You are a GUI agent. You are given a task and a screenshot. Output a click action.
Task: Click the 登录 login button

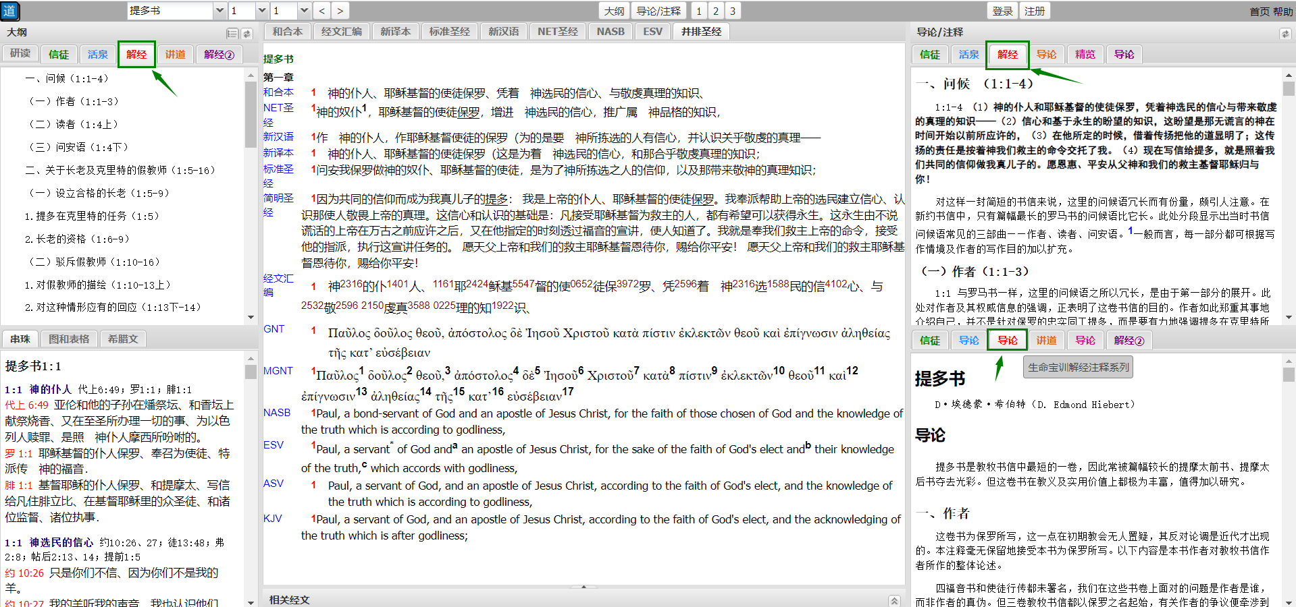pyautogui.click(x=1002, y=11)
